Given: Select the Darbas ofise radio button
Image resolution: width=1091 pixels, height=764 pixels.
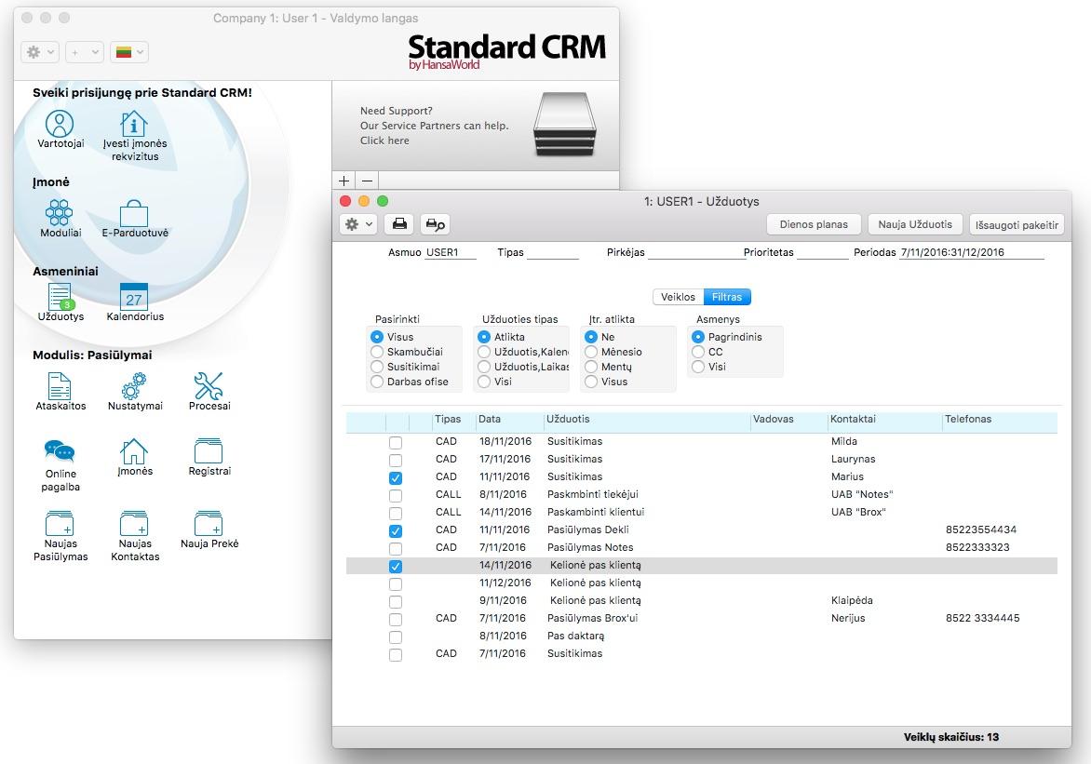Looking at the screenshot, I should pyautogui.click(x=377, y=382).
